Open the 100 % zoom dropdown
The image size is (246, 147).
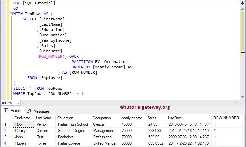click(x=19, y=103)
